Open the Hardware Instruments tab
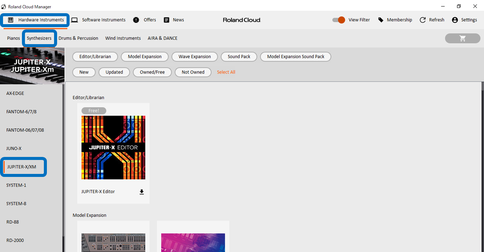The image size is (484, 252). [36, 20]
